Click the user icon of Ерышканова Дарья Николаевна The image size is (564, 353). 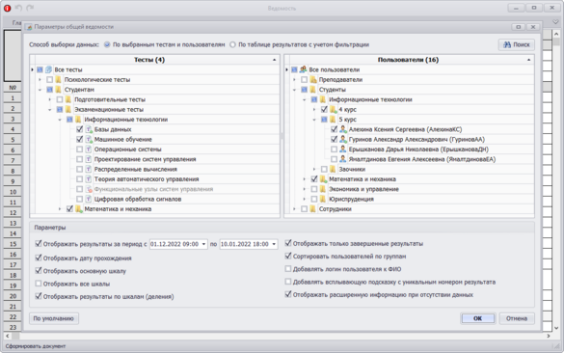coord(343,149)
